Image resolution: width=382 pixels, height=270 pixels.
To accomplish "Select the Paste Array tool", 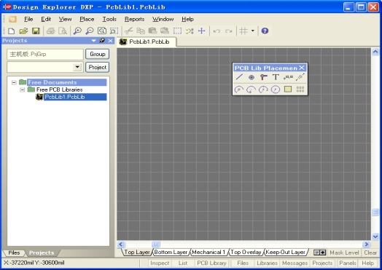I will tap(300, 90).
